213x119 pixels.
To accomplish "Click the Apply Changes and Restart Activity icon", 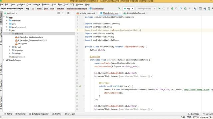I will pyautogui.click(x=163, y=9).
